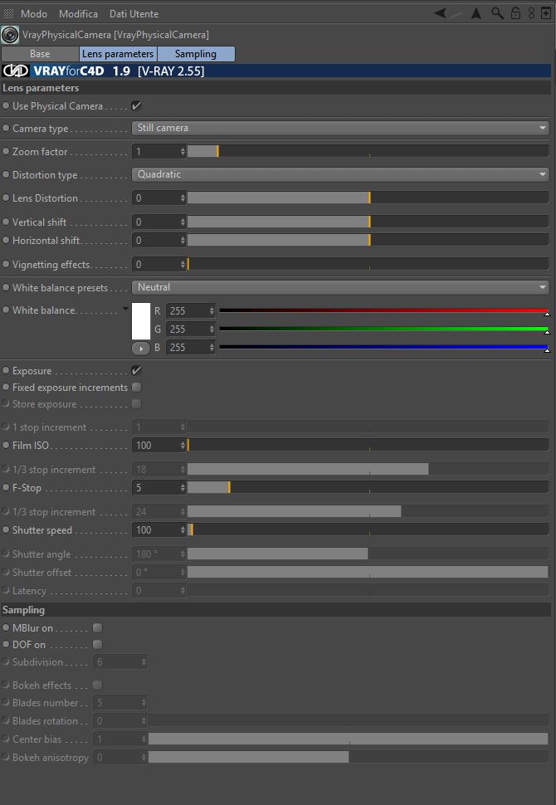The height and width of the screenshot is (805, 556).
Task: Click the white White balance color swatch
Action: (x=141, y=321)
